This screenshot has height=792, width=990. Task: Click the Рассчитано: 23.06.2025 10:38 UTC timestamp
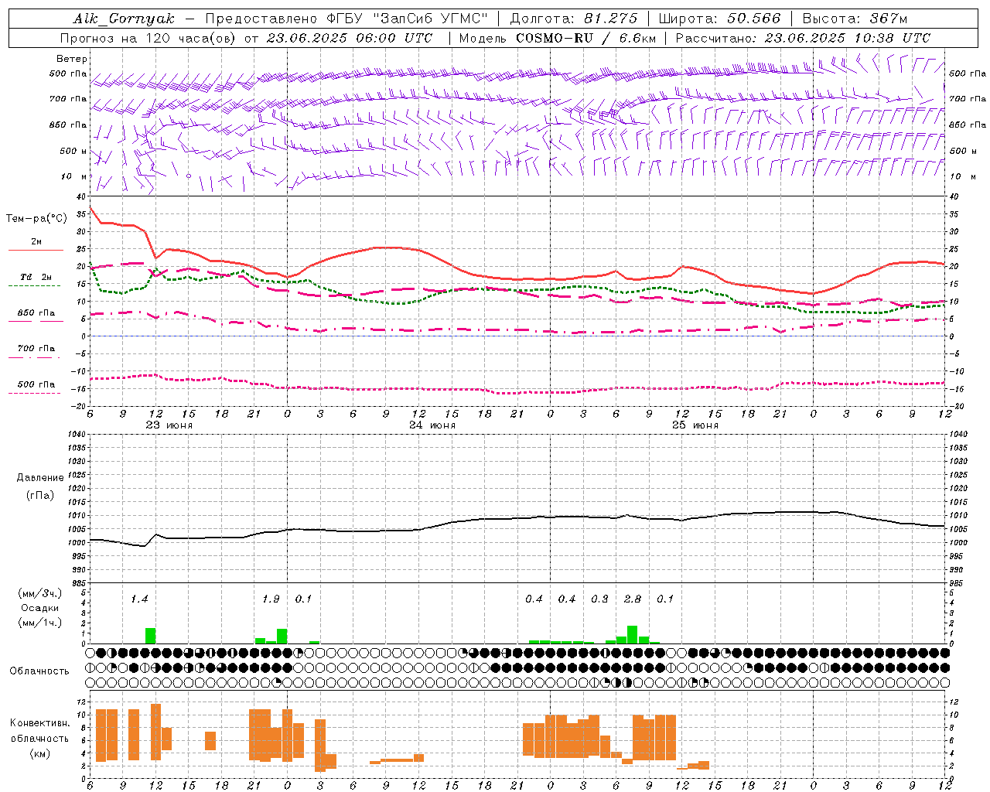[x=803, y=38]
